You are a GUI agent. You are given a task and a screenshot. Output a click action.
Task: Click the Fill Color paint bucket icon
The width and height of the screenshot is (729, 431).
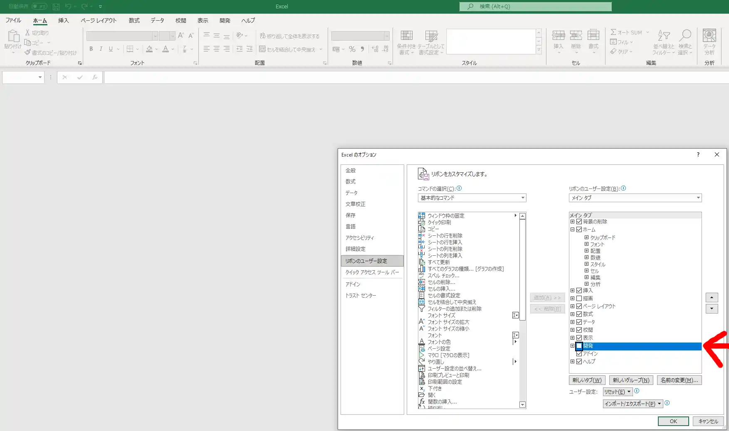[149, 49]
